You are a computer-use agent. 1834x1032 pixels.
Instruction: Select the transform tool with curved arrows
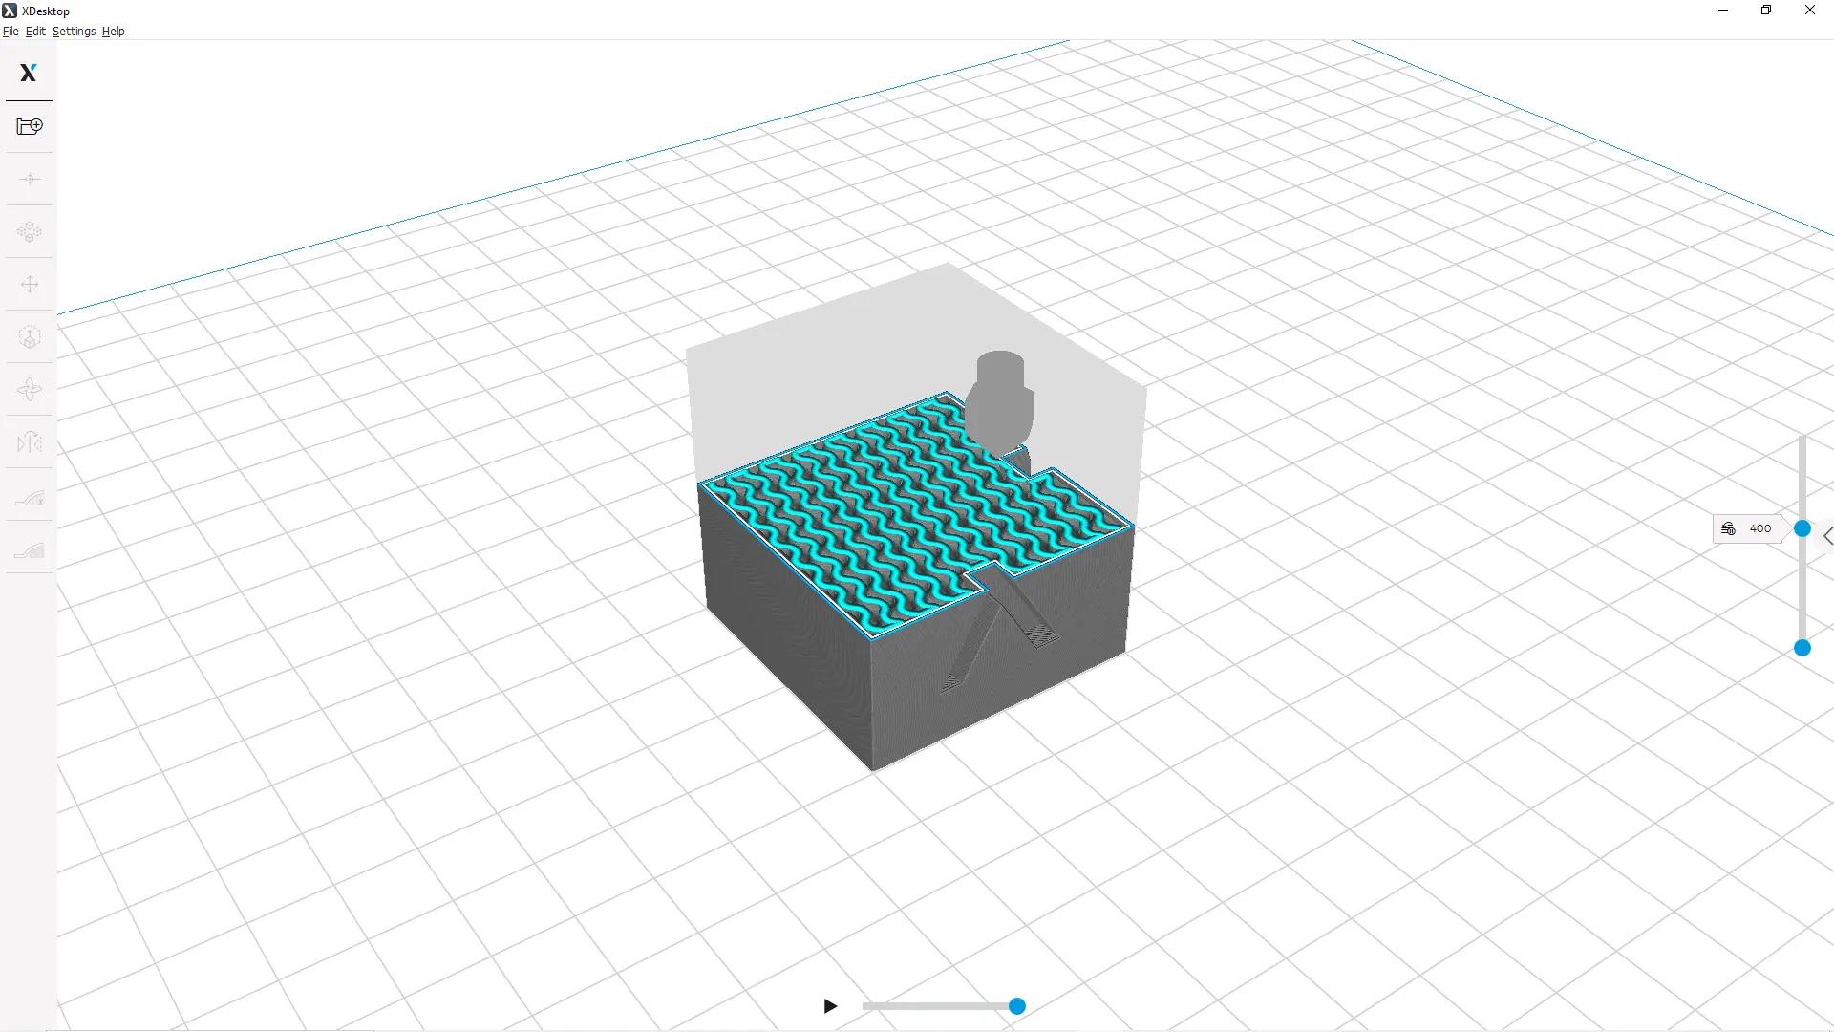coord(30,389)
